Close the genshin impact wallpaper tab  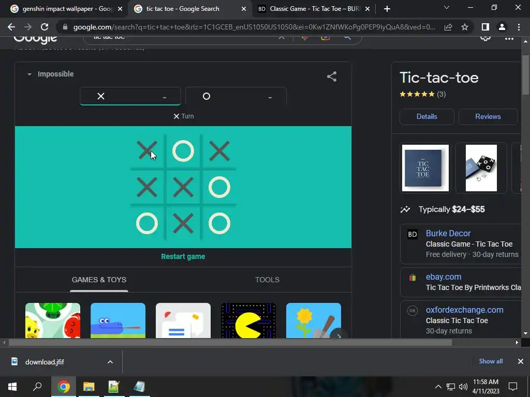(x=120, y=9)
